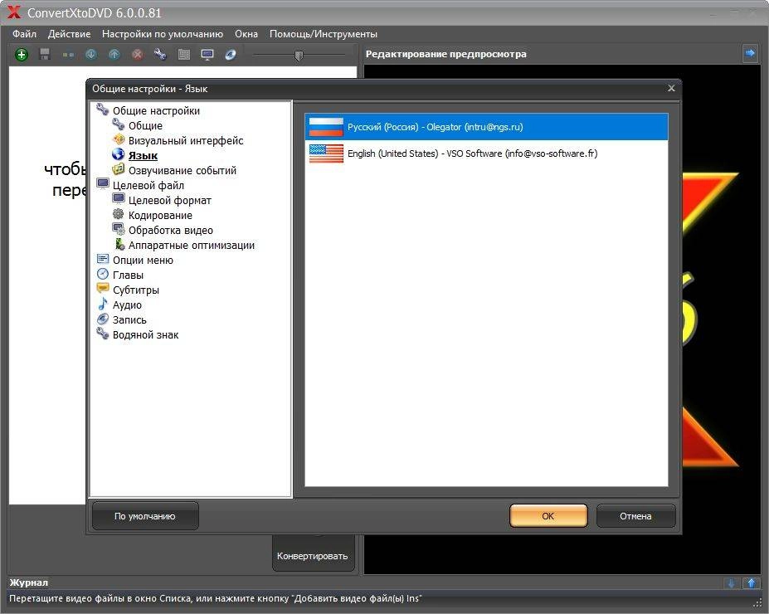Select Обработка видео in the tree
Viewport: 769px width, 614px height.
171,231
